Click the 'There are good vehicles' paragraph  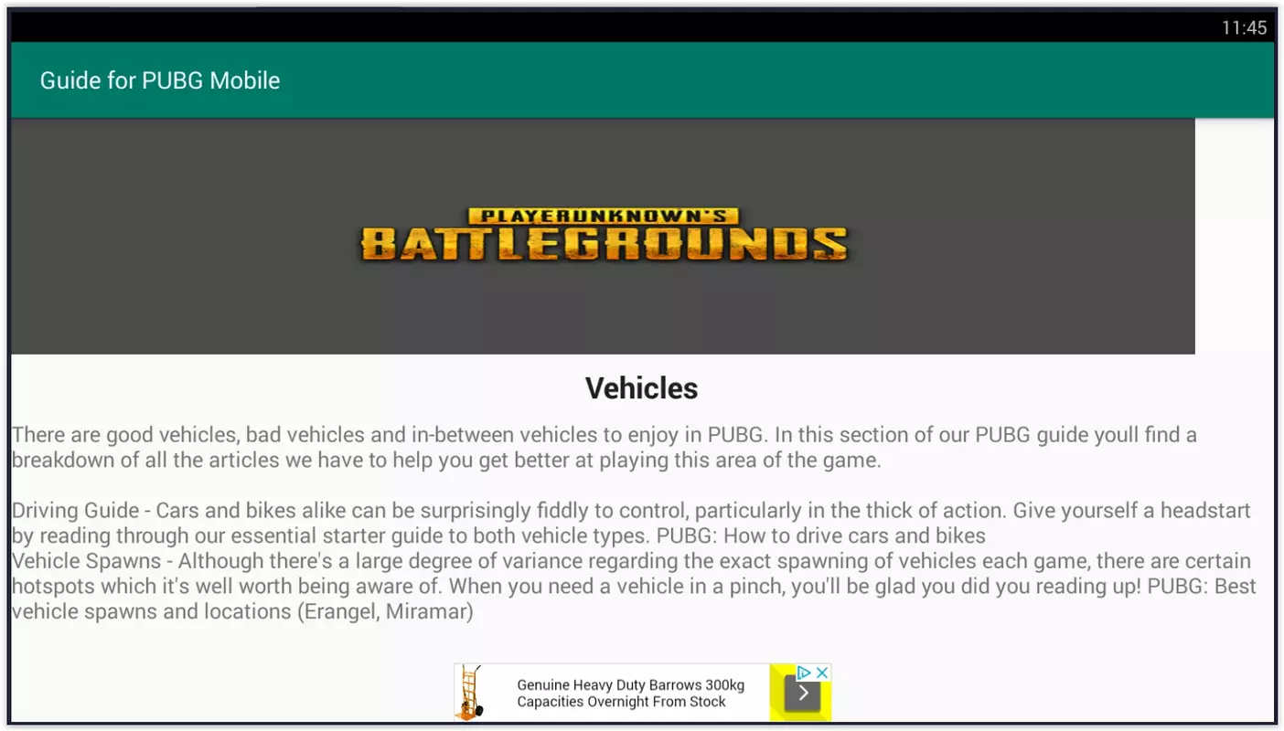[605, 447]
